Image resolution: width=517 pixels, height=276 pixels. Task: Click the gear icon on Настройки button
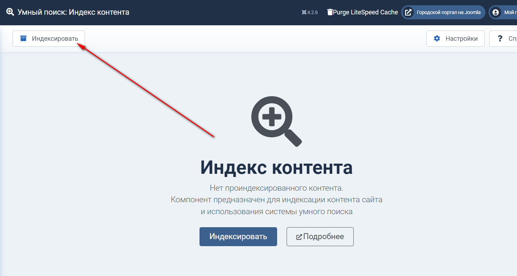tap(437, 39)
